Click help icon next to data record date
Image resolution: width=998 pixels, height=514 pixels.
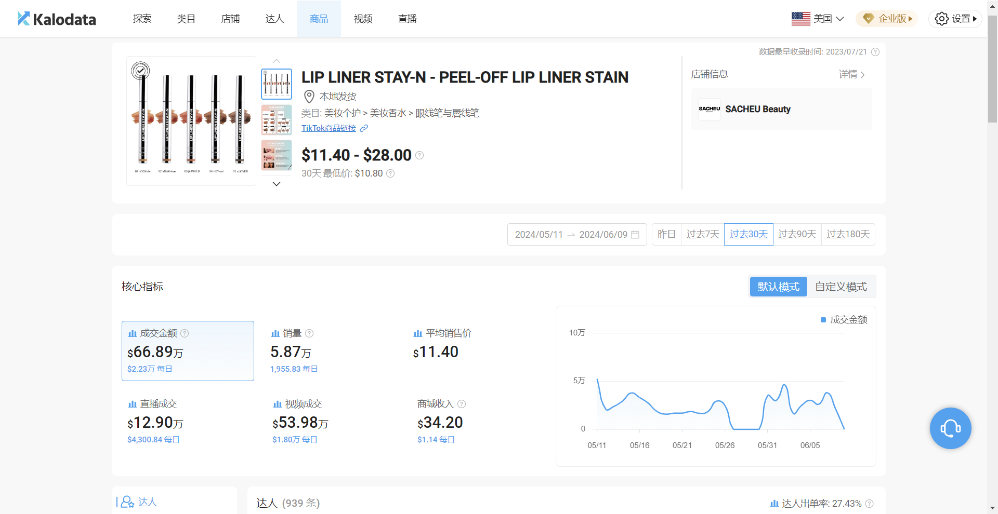pyautogui.click(x=875, y=52)
